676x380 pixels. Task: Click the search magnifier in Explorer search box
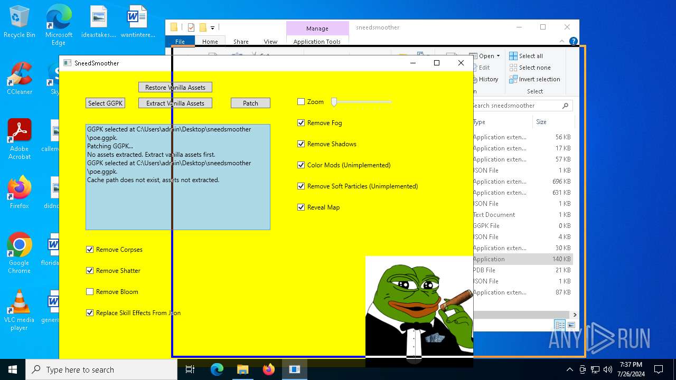tap(565, 106)
